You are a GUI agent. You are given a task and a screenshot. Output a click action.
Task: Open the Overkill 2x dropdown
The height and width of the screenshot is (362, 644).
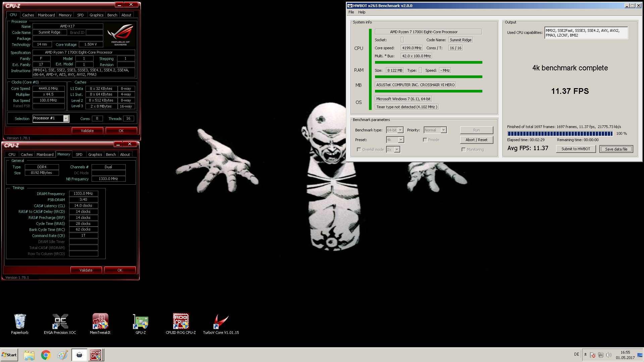[x=393, y=149]
